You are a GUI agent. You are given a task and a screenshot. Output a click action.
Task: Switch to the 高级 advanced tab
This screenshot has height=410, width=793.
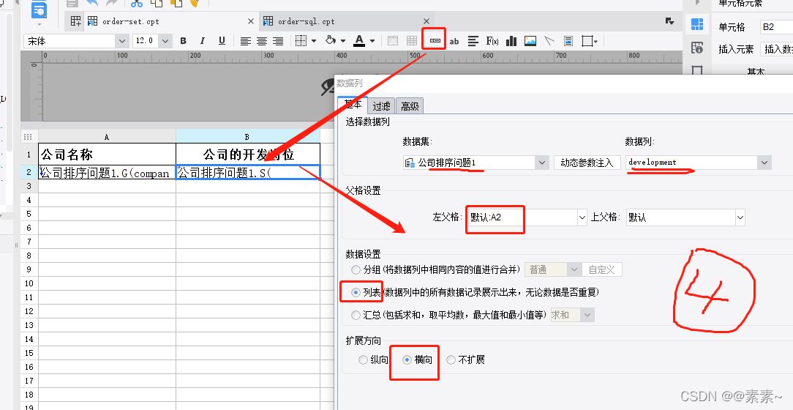tap(410, 105)
